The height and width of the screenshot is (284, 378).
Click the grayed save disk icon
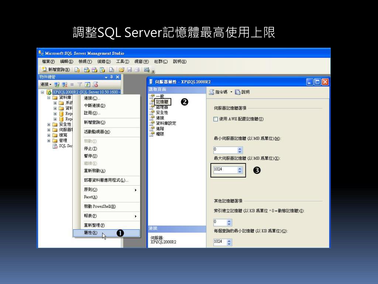pyautogui.click(x=130, y=70)
